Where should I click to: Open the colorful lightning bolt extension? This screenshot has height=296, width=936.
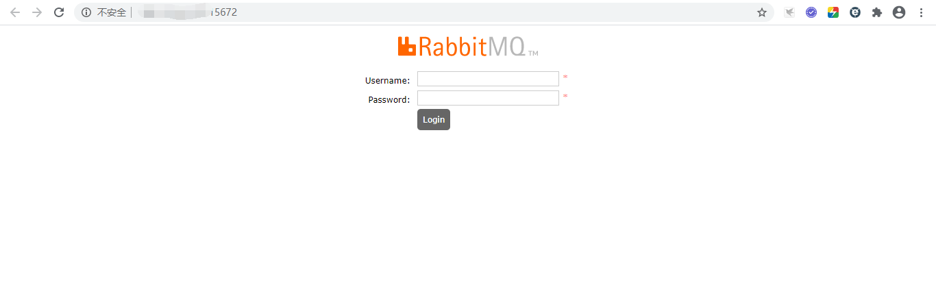click(x=833, y=12)
